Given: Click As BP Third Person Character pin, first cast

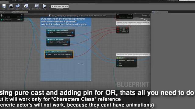Looking at the screenshot, I should coord(73,33).
